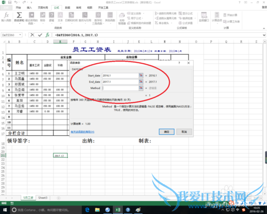Click Trace Dependents
The image size is (267, 214).
(166, 18)
